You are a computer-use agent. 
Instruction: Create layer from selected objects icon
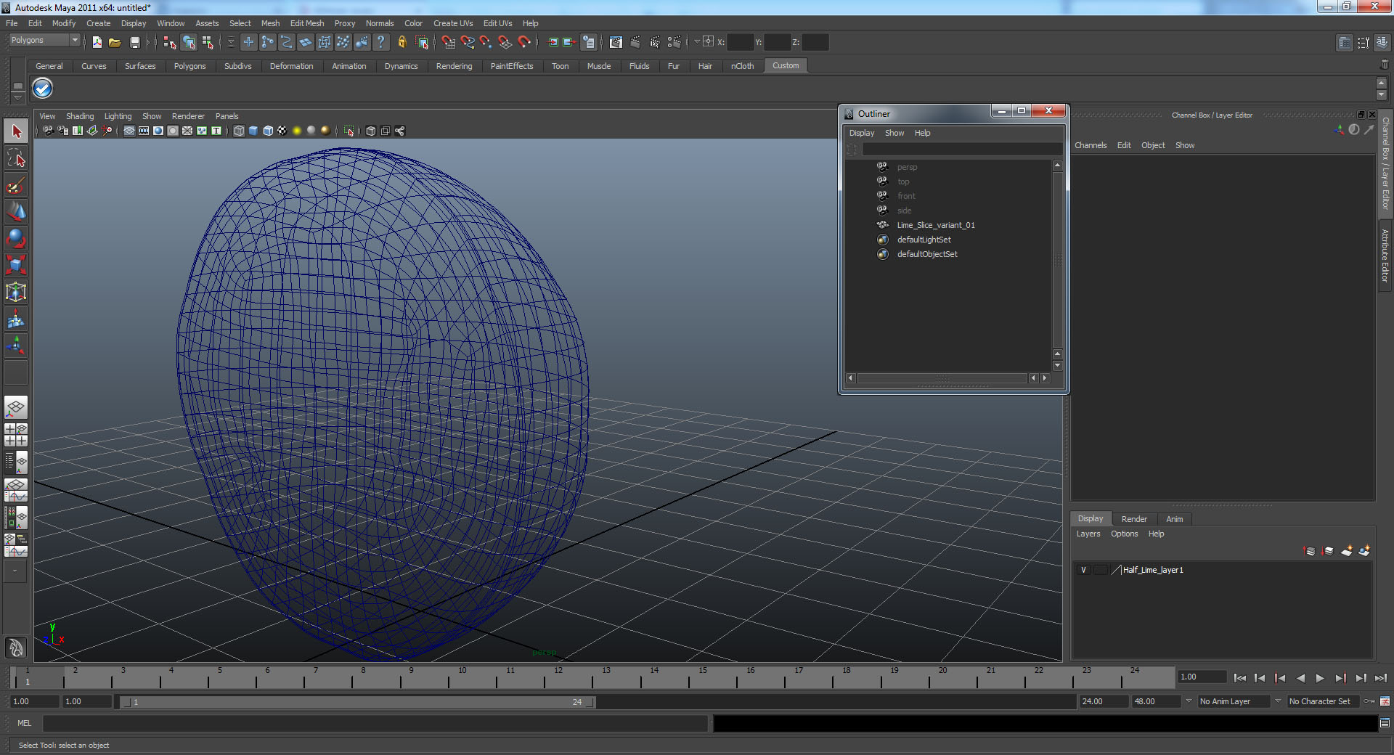pos(1364,551)
